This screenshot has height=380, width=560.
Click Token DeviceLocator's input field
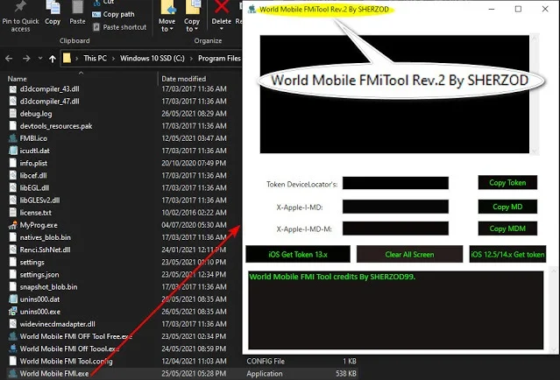[x=395, y=183]
